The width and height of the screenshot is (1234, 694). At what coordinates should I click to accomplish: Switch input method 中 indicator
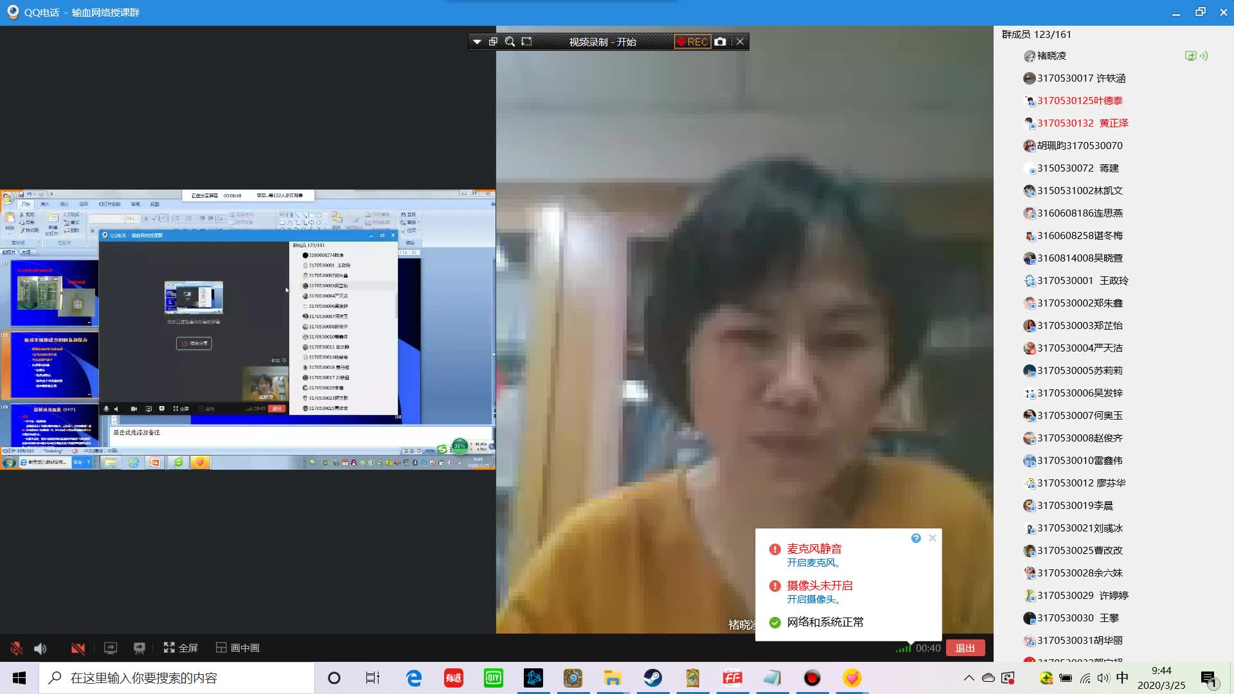pyautogui.click(x=1122, y=678)
